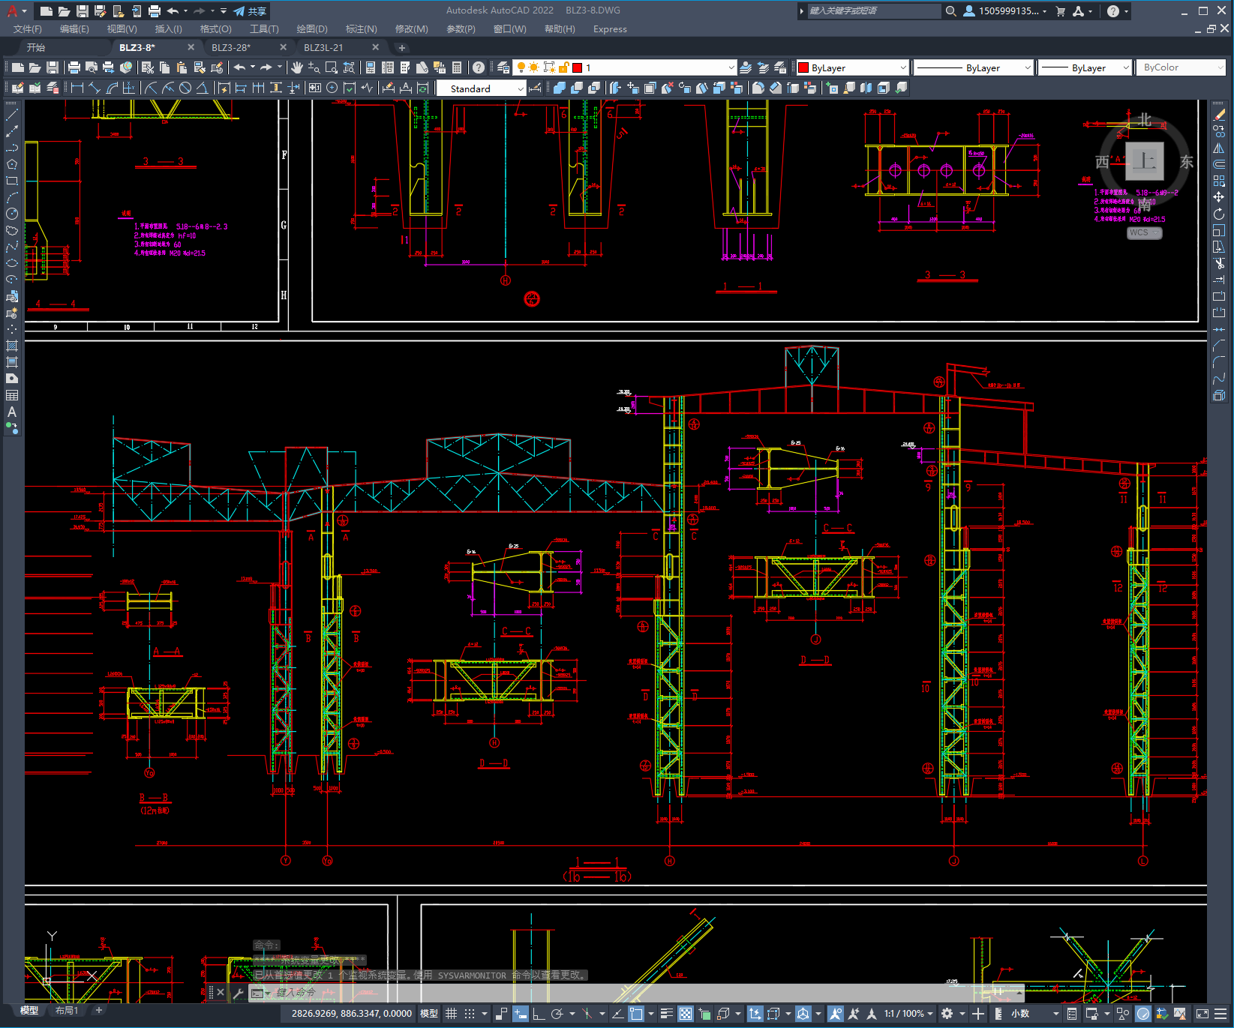Select the Hatch tool in draw toolbar
1234x1028 pixels.
pos(12,346)
